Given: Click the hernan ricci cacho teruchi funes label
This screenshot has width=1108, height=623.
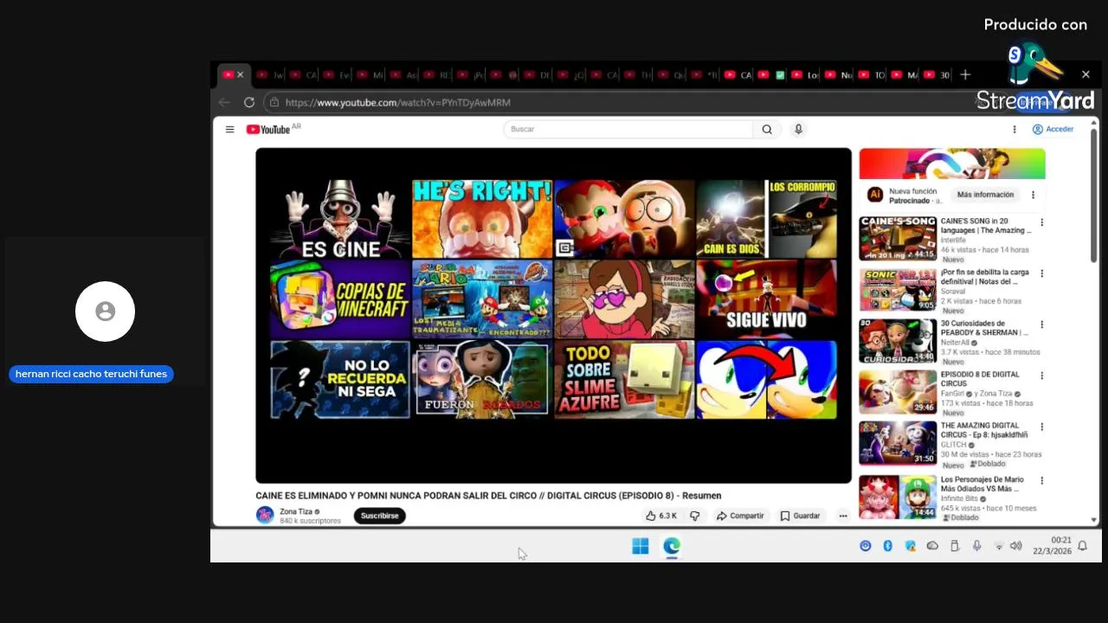Looking at the screenshot, I should [x=91, y=374].
